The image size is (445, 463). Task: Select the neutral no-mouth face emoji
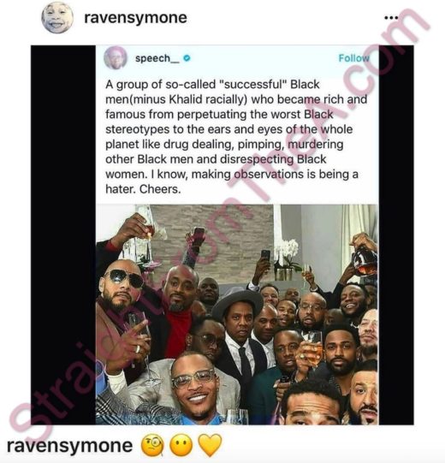point(181,445)
